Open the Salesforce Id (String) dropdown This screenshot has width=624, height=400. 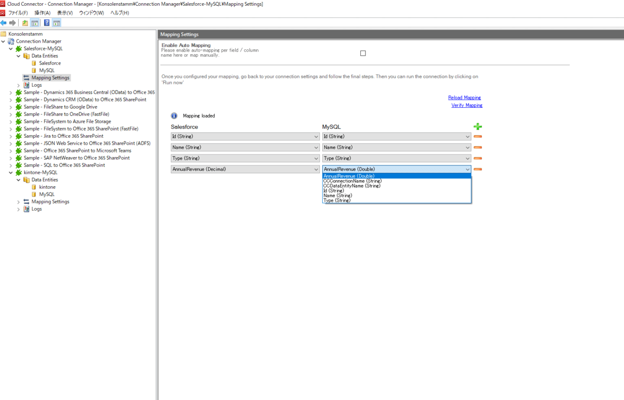[245, 136]
